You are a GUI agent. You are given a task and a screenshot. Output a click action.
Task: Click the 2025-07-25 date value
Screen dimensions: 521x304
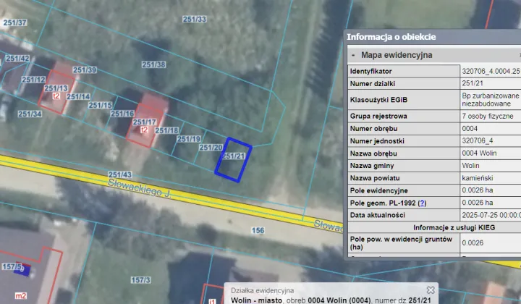pos(491,215)
